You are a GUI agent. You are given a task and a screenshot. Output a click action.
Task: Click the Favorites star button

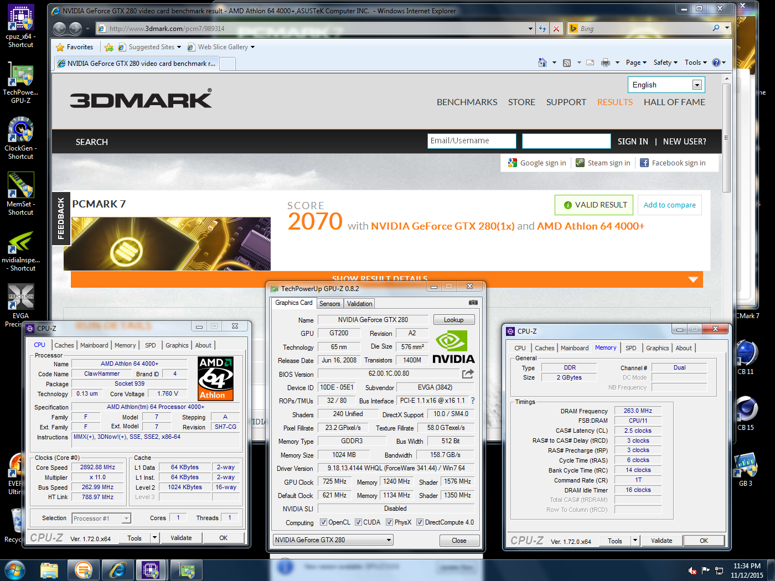pos(75,47)
